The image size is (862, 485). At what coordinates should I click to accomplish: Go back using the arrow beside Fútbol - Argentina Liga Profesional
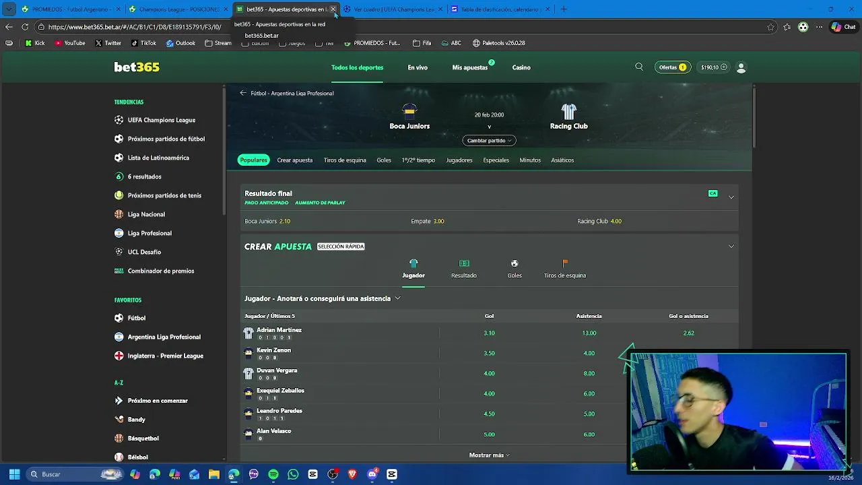[x=243, y=93]
